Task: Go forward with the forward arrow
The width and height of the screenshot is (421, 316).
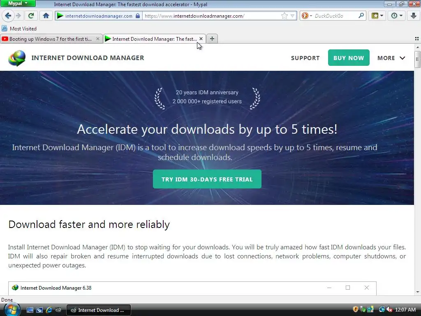Action: pyautogui.click(x=18, y=16)
